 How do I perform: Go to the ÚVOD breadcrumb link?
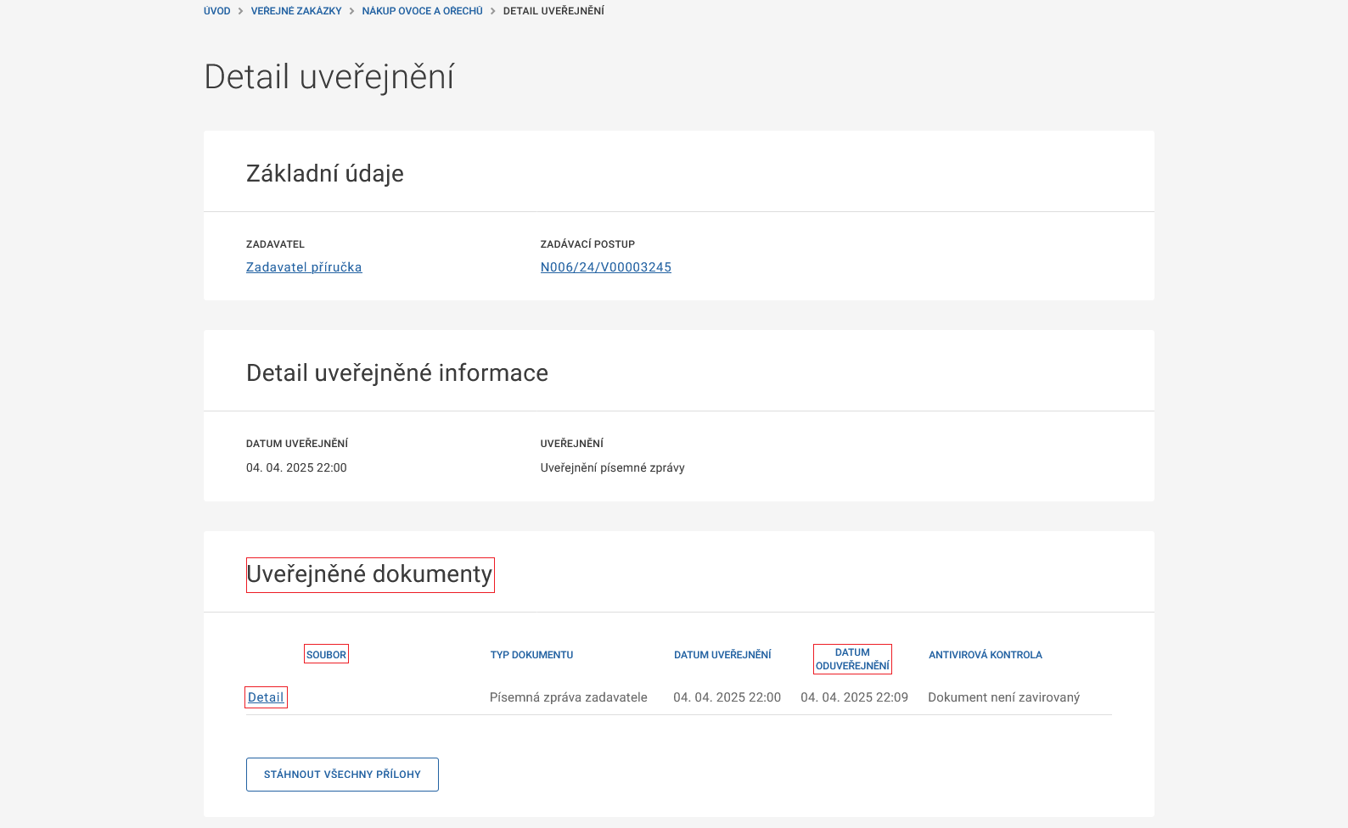(x=216, y=11)
